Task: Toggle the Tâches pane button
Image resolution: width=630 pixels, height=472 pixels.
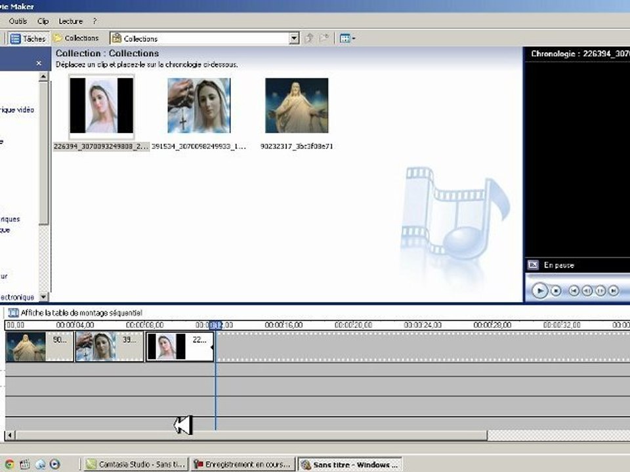Action: 28,39
